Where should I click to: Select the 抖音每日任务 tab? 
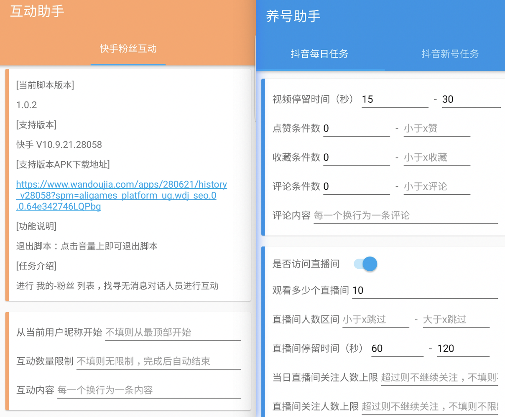pyautogui.click(x=319, y=54)
